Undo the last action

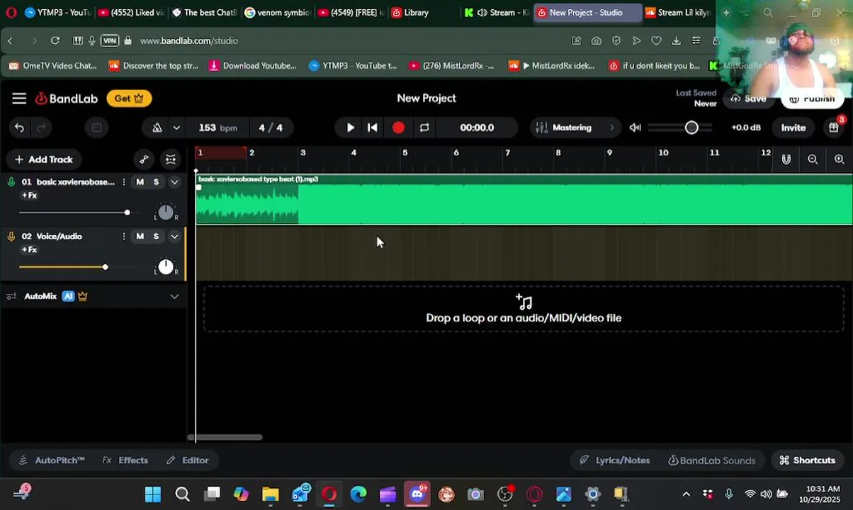click(x=19, y=127)
